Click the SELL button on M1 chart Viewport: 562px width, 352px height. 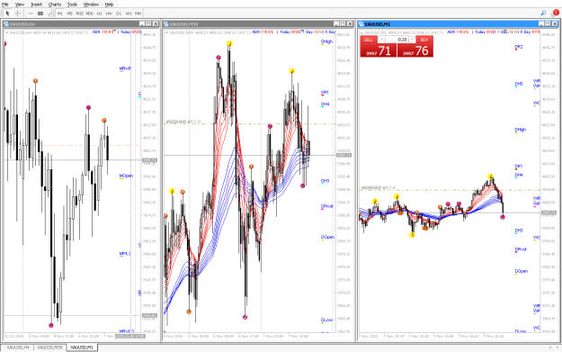[x=369, y=40]
